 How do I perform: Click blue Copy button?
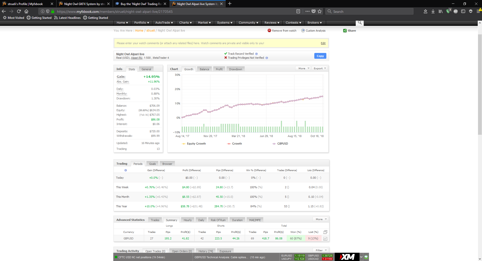(x=320, y=56)
